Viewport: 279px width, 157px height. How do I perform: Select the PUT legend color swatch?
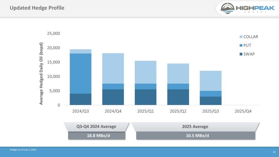point(240,45)
